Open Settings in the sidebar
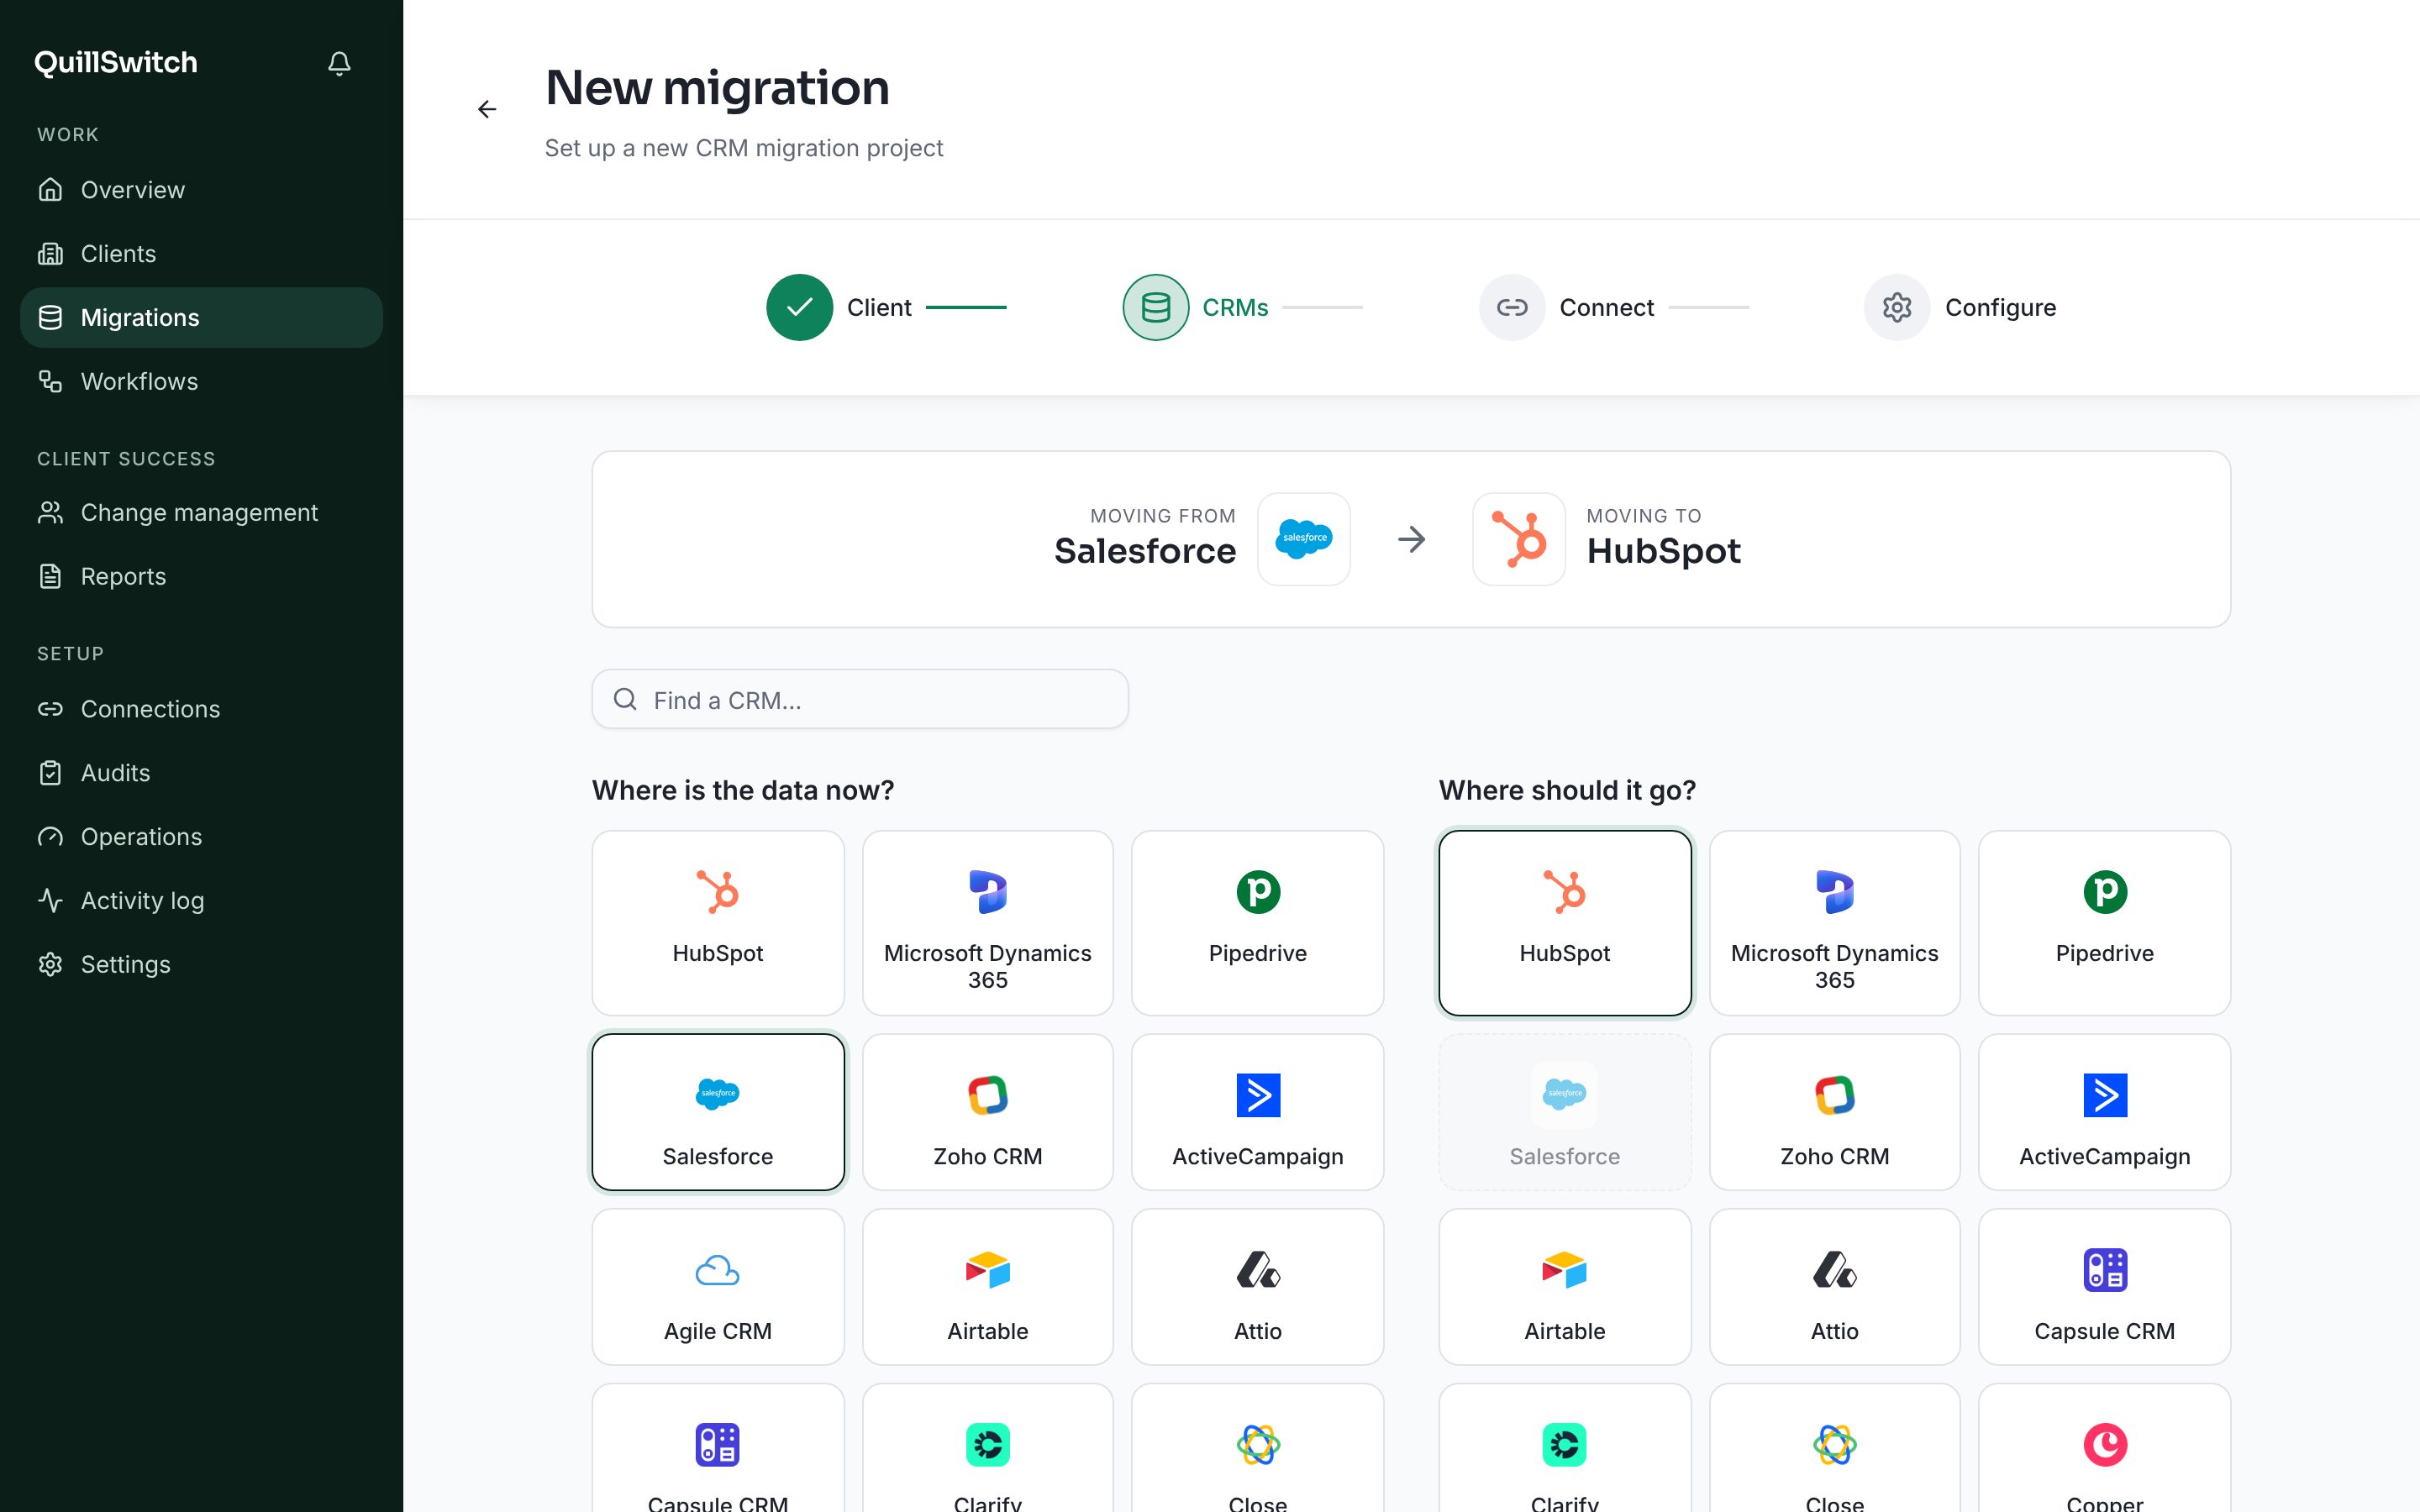Viewport: 2420px width, 1512px height. [x=201, y=965]
